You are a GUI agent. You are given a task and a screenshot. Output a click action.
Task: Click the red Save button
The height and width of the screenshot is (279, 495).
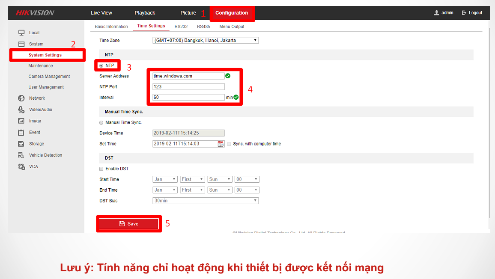click(x=129, y=224)
